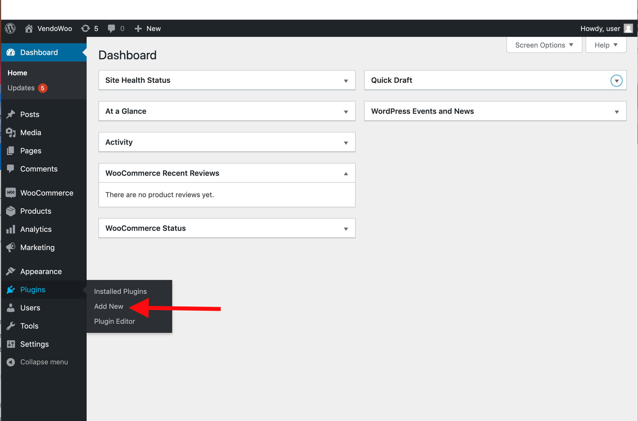Click the WordPress logo icon

[10, 29]
